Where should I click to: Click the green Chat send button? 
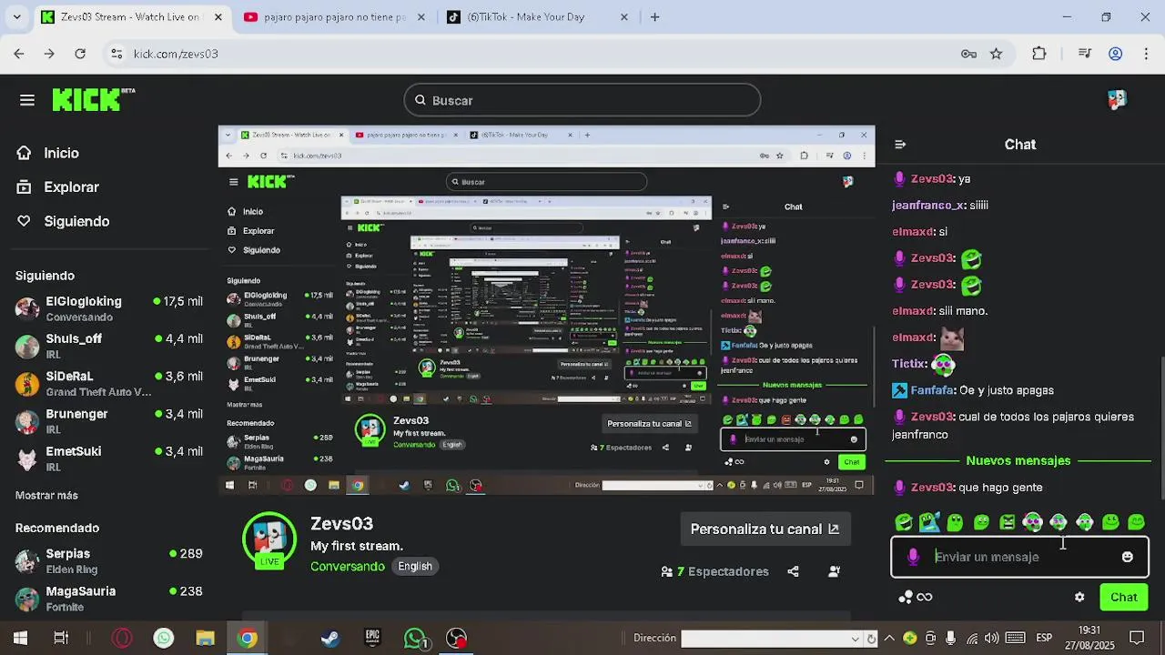1123,598
